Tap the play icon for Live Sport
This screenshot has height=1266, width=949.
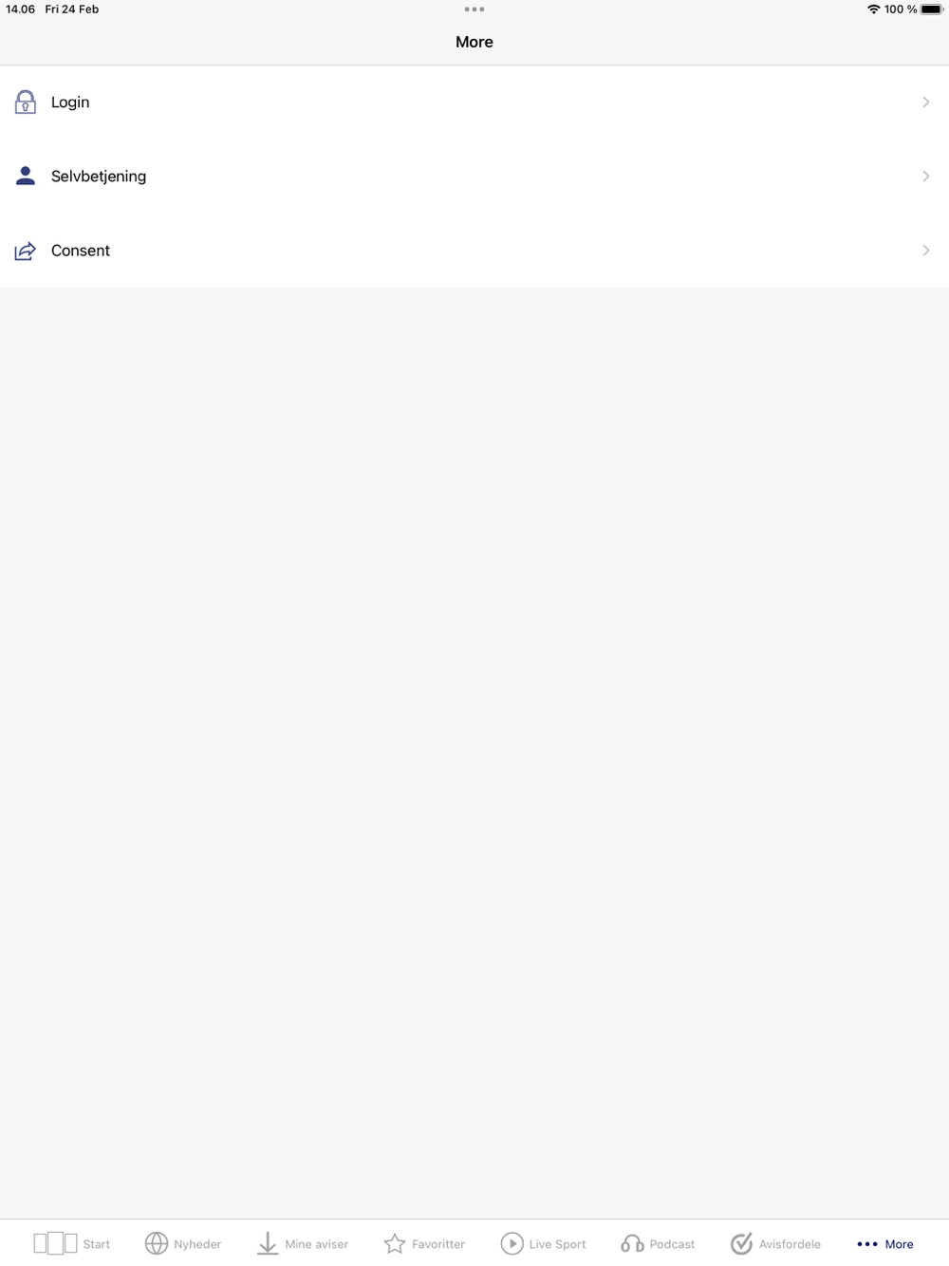512,1243
